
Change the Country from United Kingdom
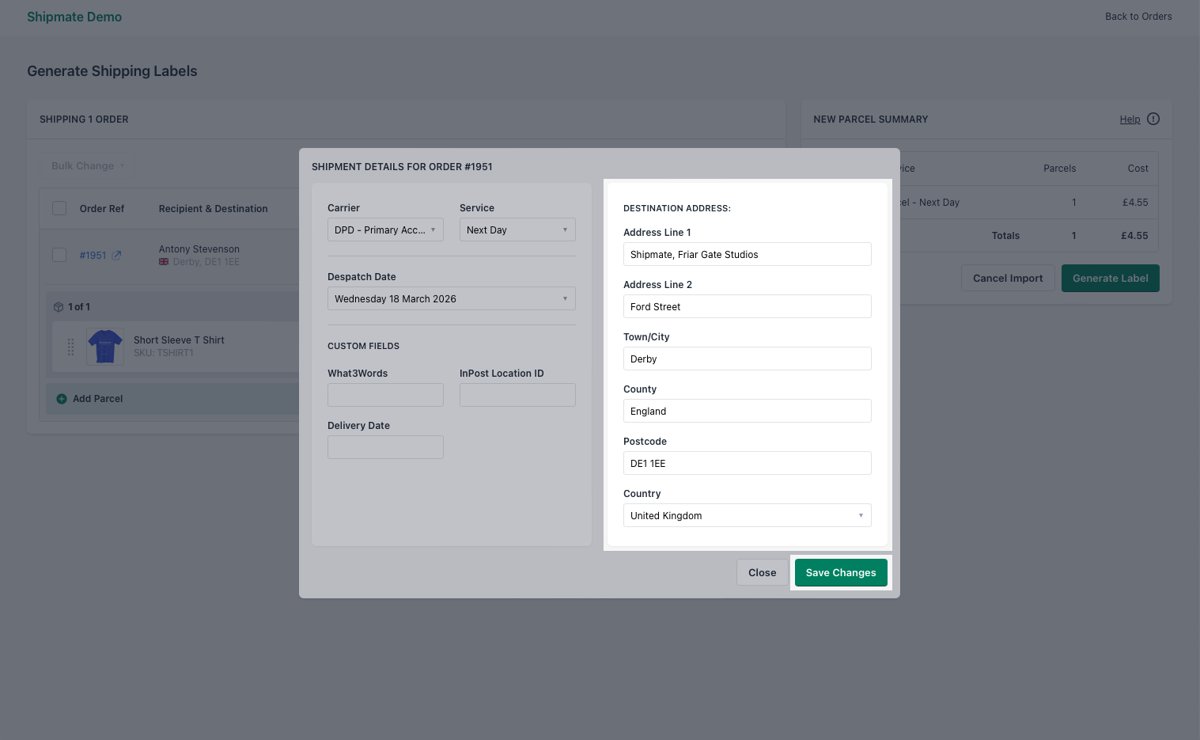[x=747, y=515]
